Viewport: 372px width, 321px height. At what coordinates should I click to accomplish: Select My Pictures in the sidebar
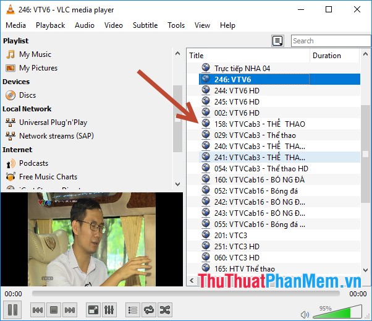38,68
